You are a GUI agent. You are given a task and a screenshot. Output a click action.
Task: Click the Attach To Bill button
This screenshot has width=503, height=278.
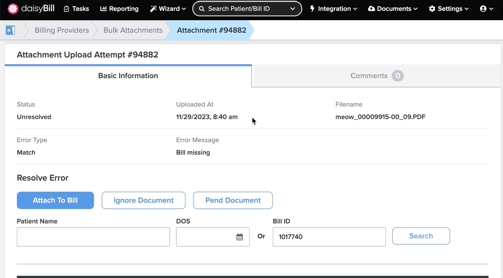pos(55,200)
